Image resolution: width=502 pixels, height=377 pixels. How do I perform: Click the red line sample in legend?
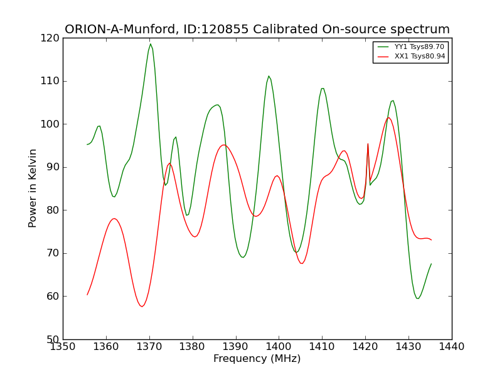pyautogui.click(x=383, y=57)
